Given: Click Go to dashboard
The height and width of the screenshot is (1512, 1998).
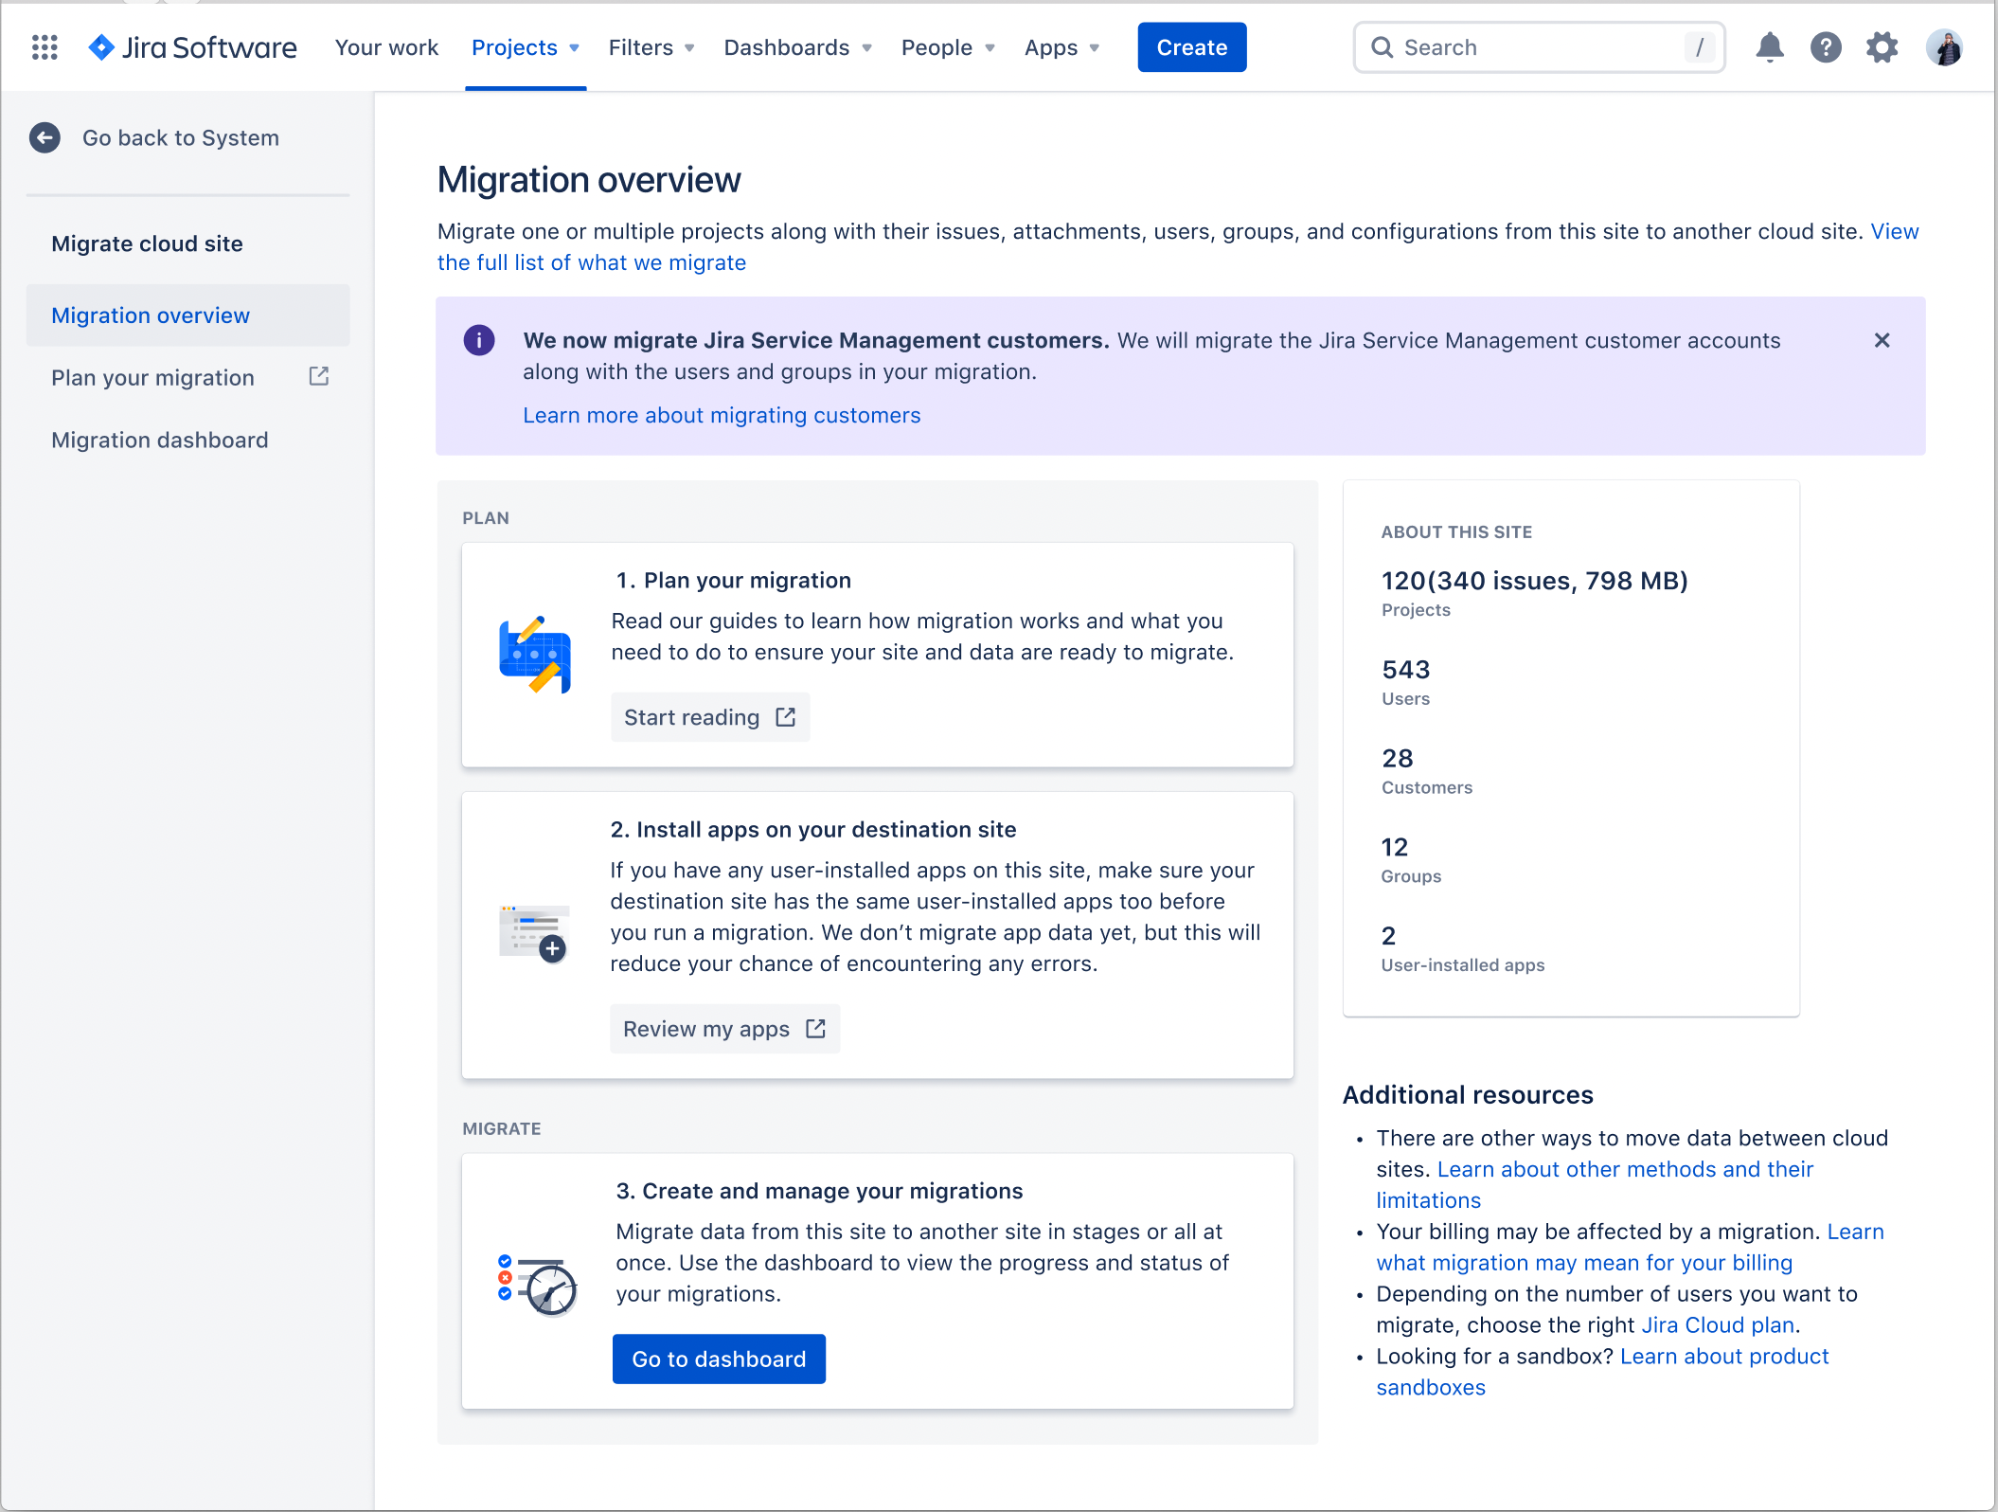Looking at the screenshot, I should point(719,1359).
